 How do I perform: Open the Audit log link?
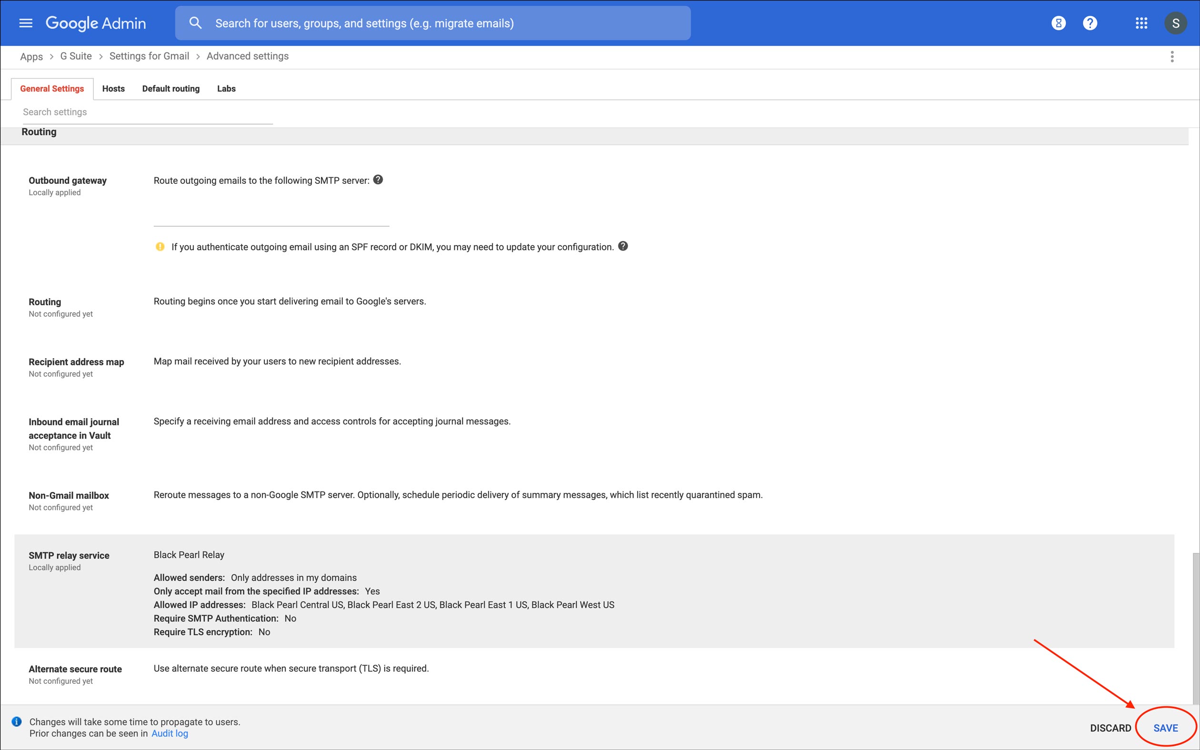point(170,733)
